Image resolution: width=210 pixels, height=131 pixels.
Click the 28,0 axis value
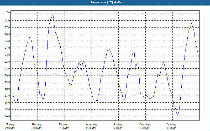click(x=8, y=21)
